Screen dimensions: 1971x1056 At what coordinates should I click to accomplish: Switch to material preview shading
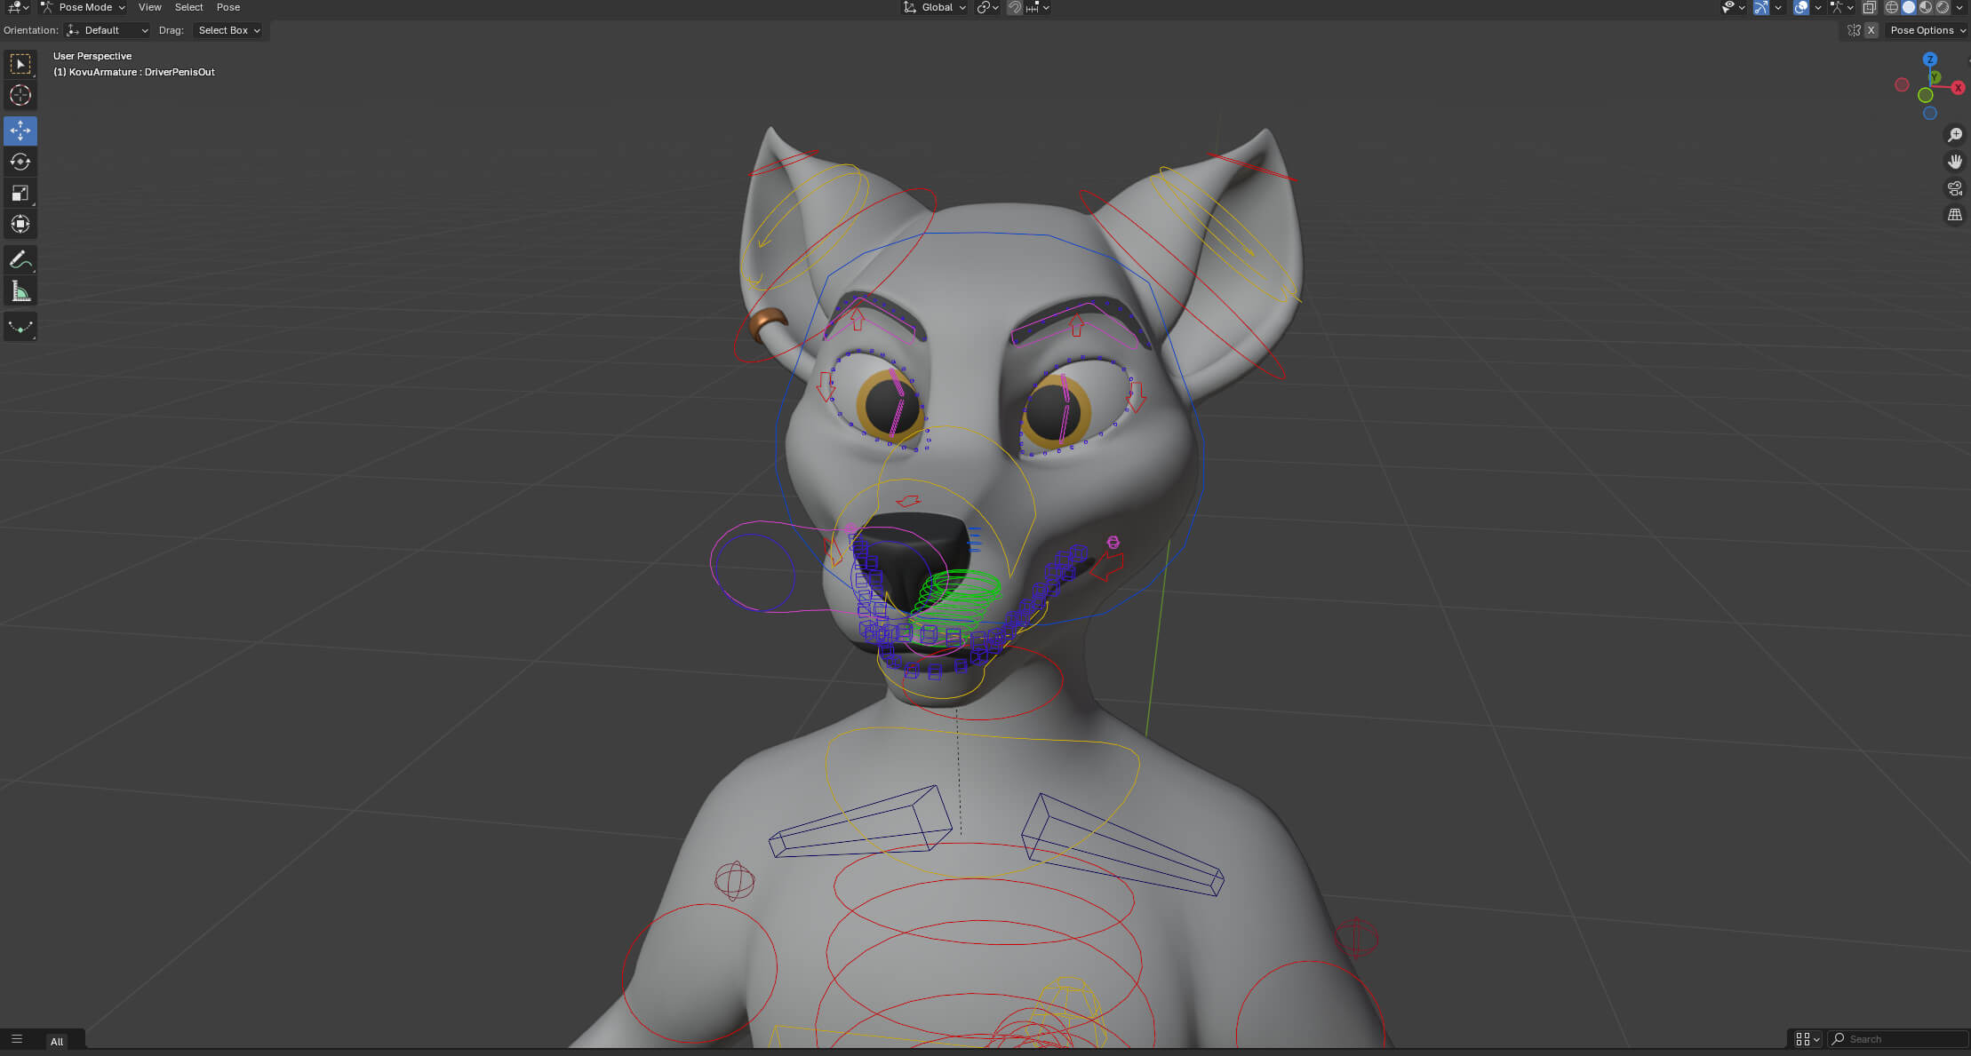coord(1926,7)
